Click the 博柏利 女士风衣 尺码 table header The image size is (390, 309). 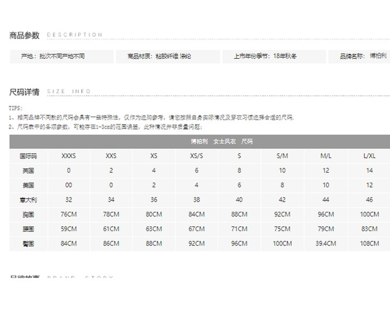point(221,142)
